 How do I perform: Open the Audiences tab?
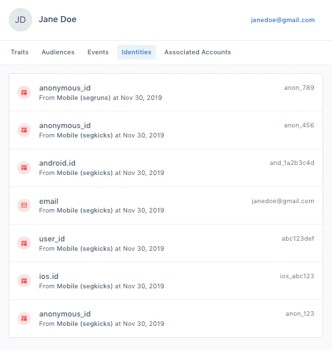[58, 52]
